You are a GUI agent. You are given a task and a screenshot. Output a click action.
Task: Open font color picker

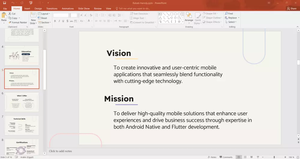coord(89,21)
